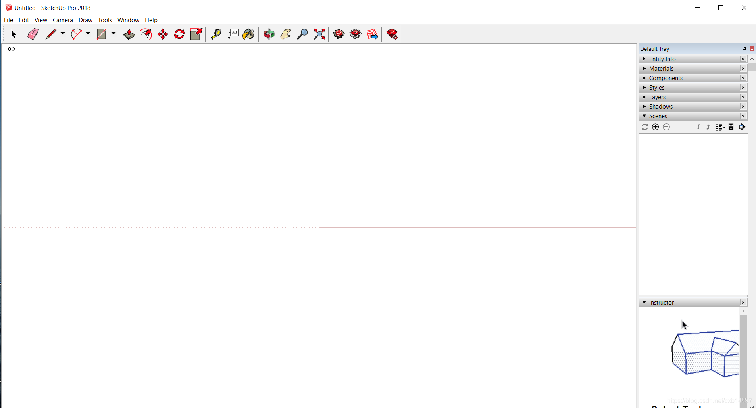This screenshot has height=408, width=756.
Task: Open the Window menu
Action: tap(128, 20)
